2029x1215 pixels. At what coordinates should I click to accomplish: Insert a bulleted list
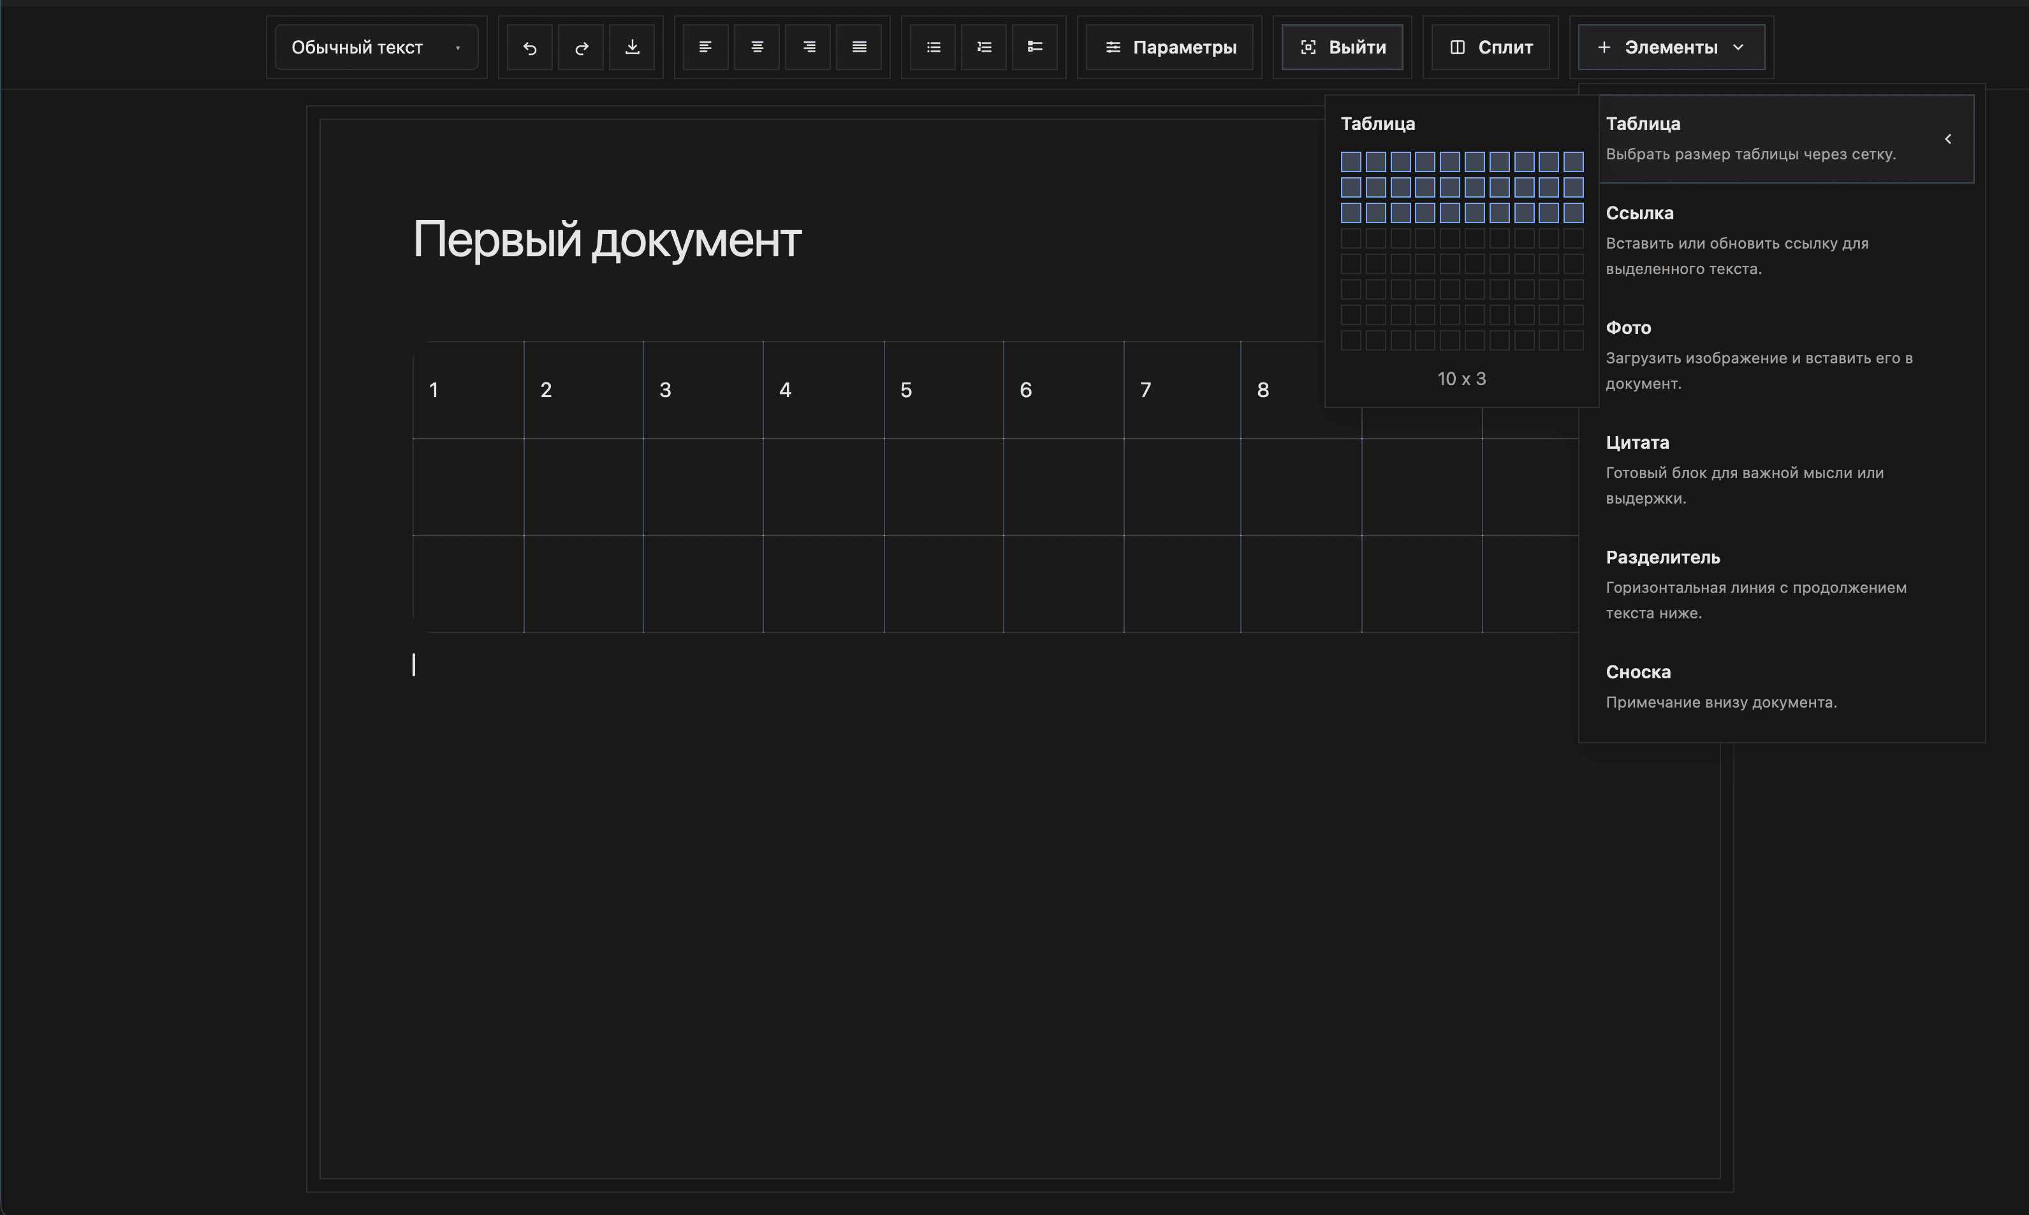[x=933, y=47]
